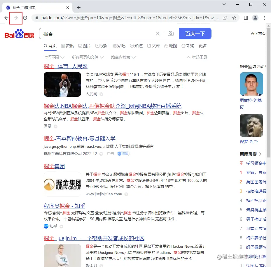Screen dimensions: 271x267
Task: Open the 尼古拉·约基奇 name link
Action: tap(251, 103)
